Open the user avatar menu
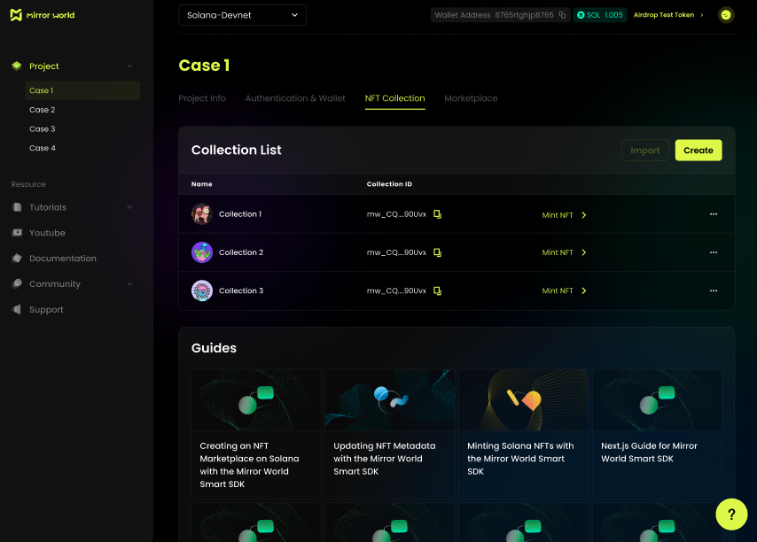The image size is (757, 542). point(726,15)
